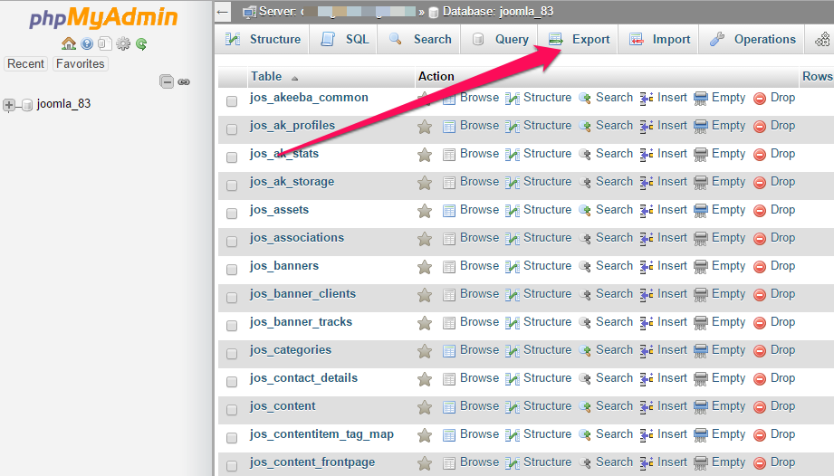
Task: Click the Recent tables button
Action: tap(25, 63)
